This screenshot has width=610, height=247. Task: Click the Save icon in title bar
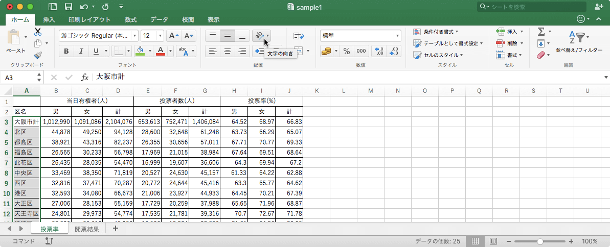(x=69, y=7)
